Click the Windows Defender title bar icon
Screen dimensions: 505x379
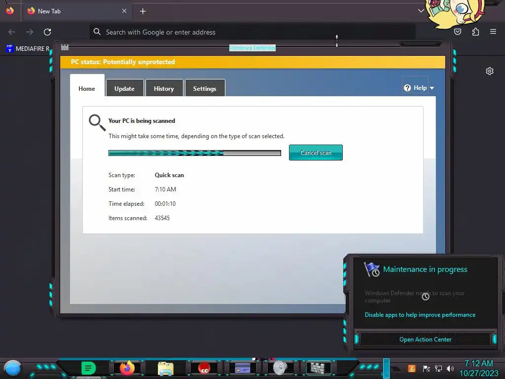pyautogui.click(x=65, y=48)
